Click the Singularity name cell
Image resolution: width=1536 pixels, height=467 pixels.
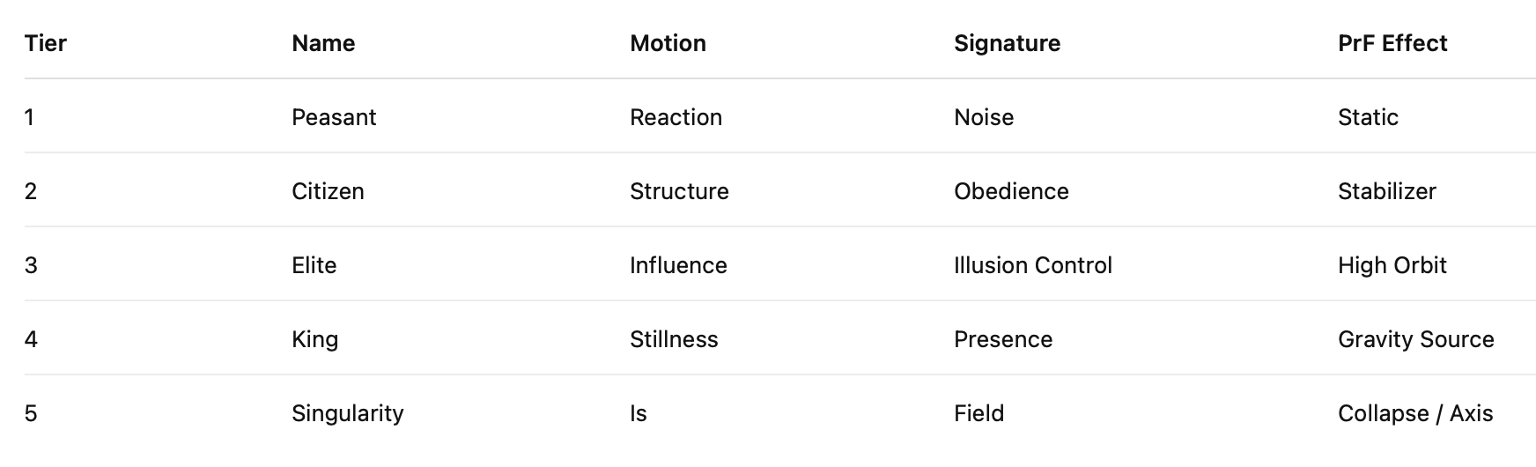[347, 413]
